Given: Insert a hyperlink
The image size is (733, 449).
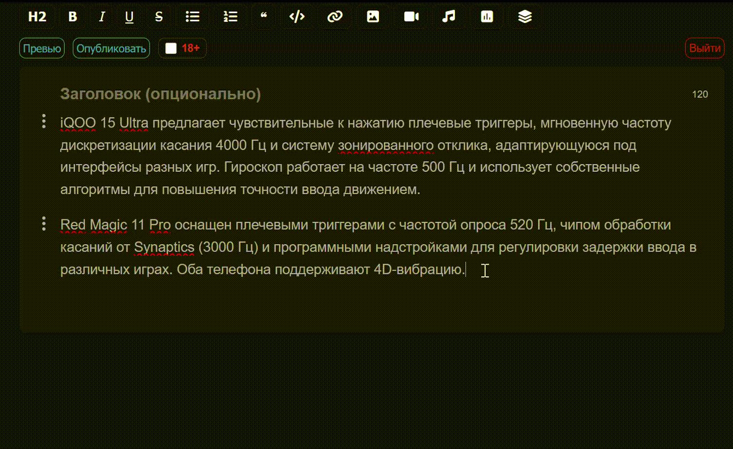Looking at the screenshot, I should 335,17.
